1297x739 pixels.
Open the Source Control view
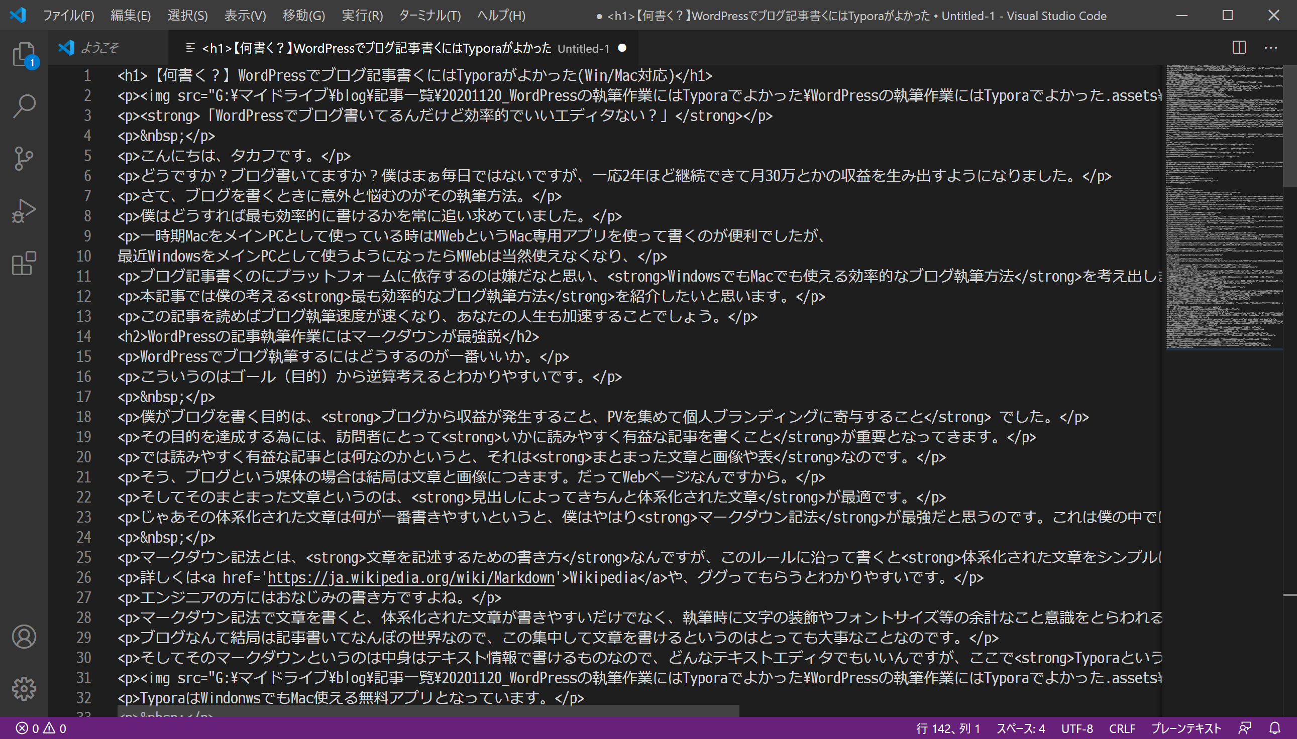[x=24, y=159]
